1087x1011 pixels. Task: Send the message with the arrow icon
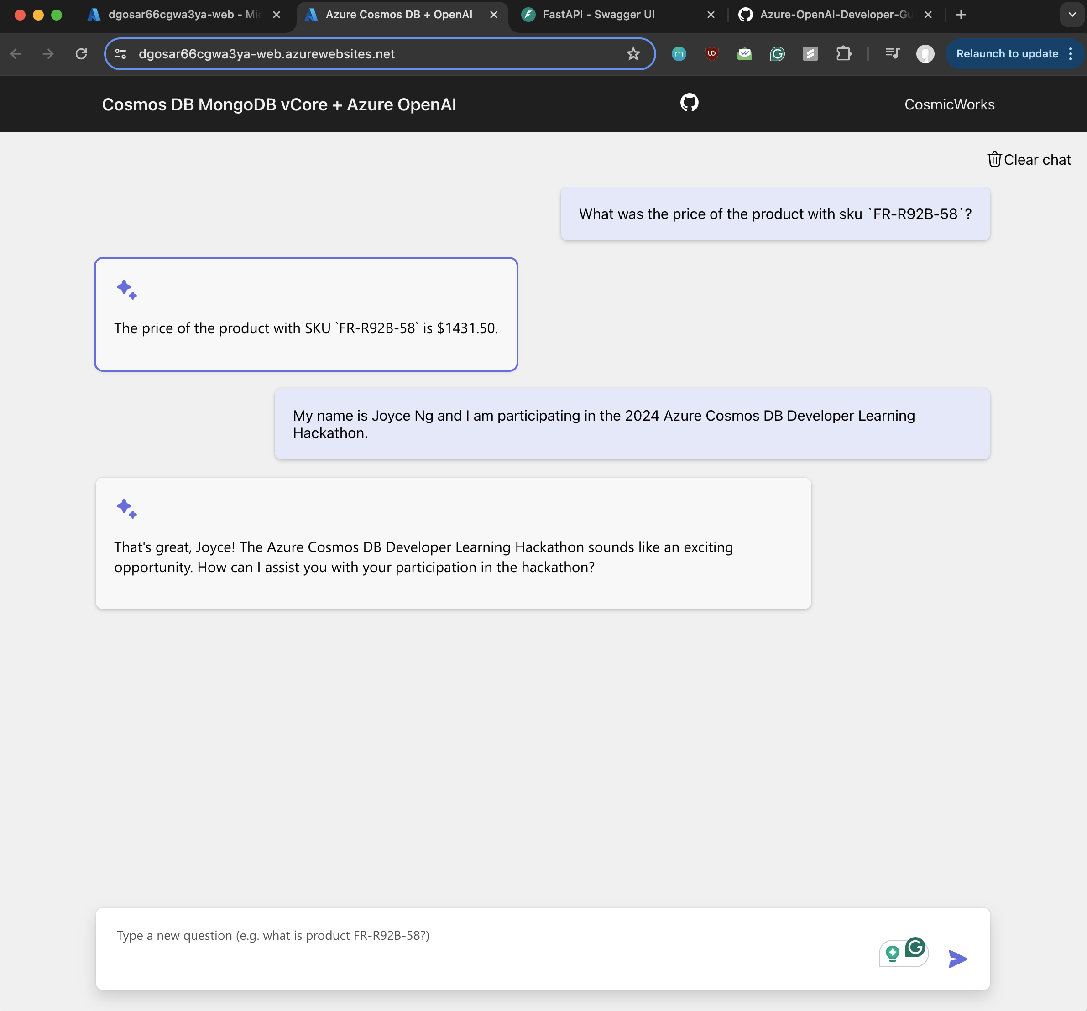click(957, 959)
